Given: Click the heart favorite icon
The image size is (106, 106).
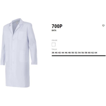Looking at the screenshot, I should click(103, 26).
